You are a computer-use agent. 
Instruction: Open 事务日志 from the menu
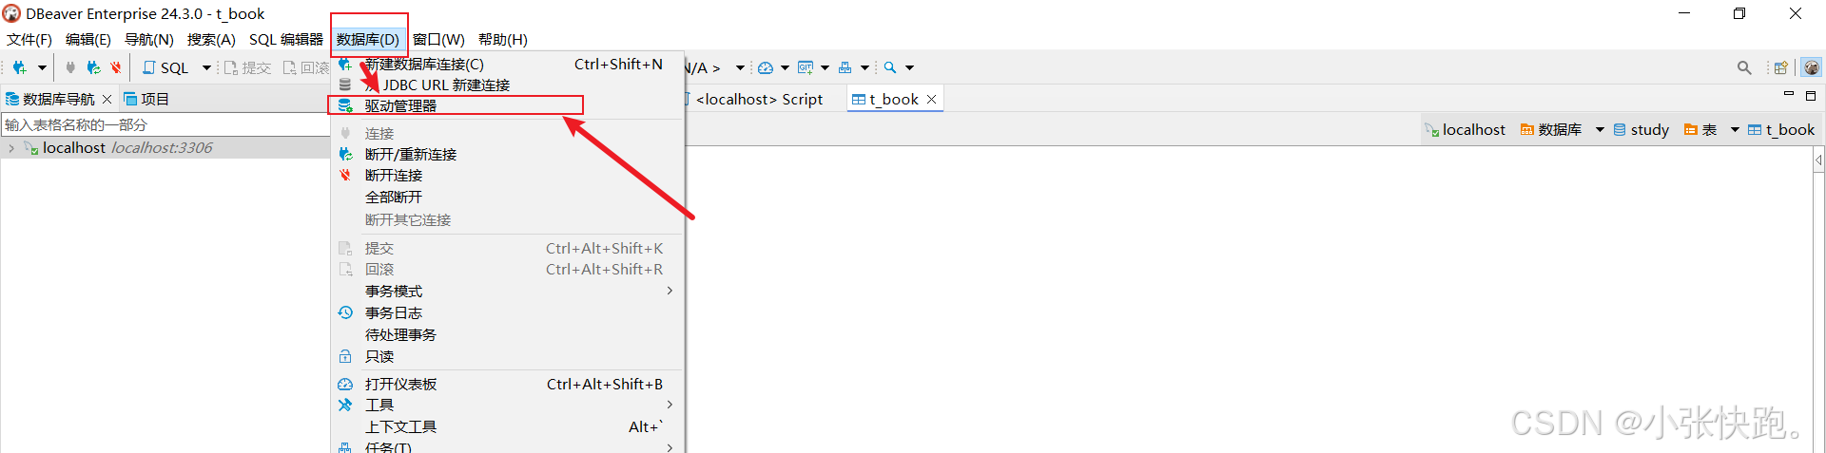point(507,312)
